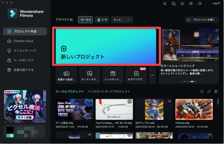Expand more tools with the three-dot button
The width and height of the screenshot is (224, 144).
152,75
